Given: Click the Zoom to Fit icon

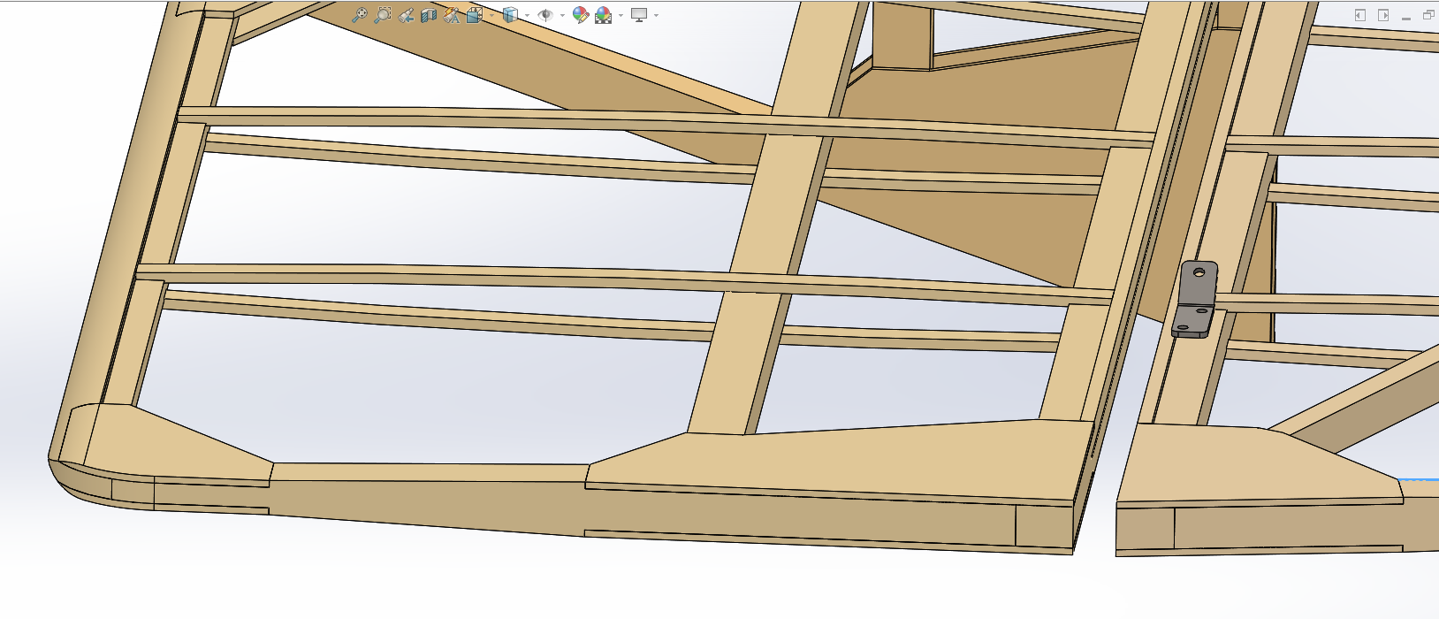Looking at the screenshot, I should click(359, 15).
